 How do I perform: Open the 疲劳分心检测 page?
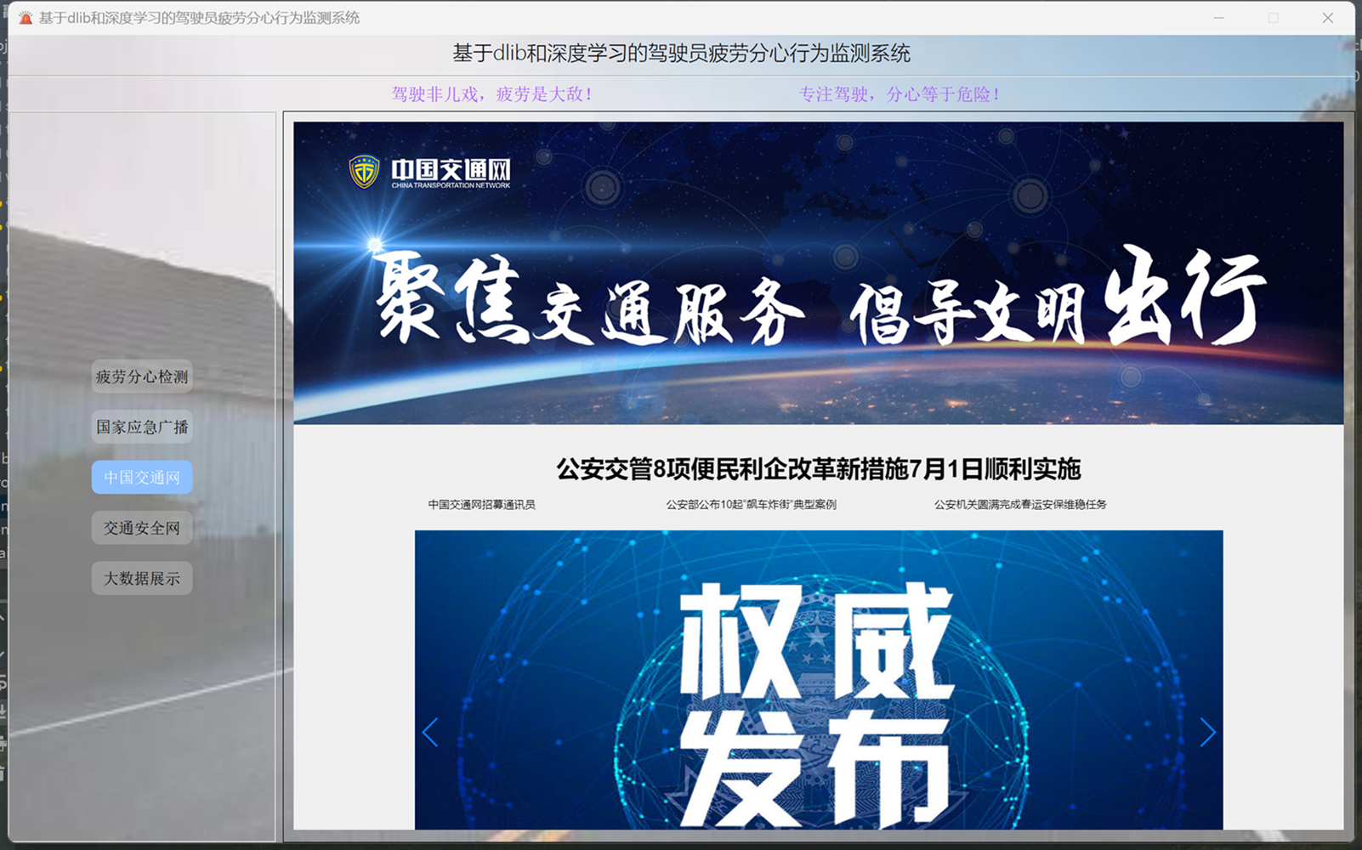142,377
